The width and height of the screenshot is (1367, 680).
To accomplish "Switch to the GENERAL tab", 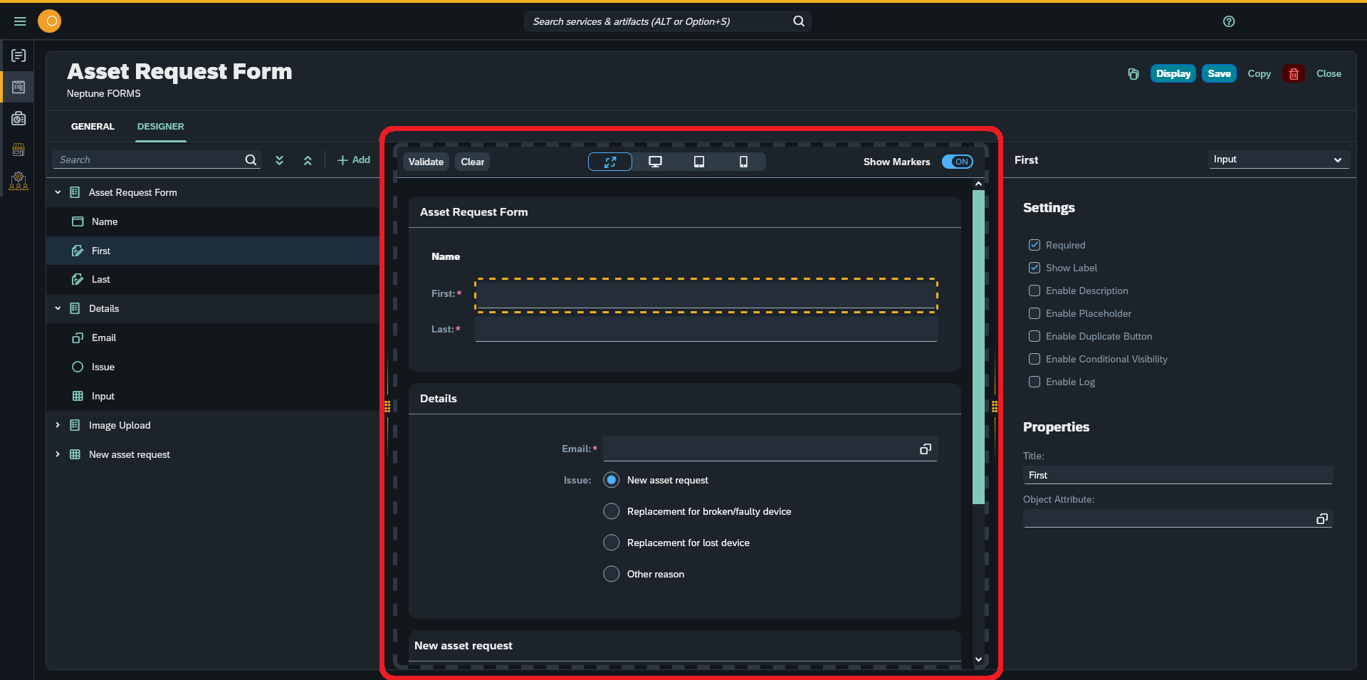I will tap(92, 126).
